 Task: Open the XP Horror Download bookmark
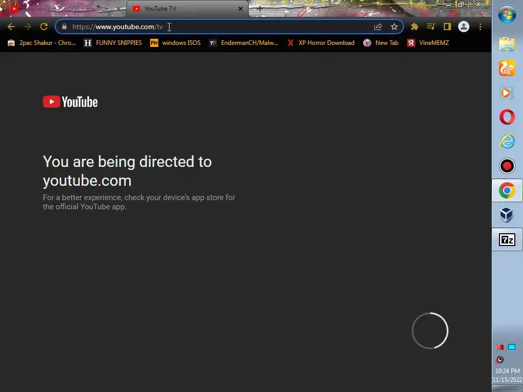[x=321, y=43]
